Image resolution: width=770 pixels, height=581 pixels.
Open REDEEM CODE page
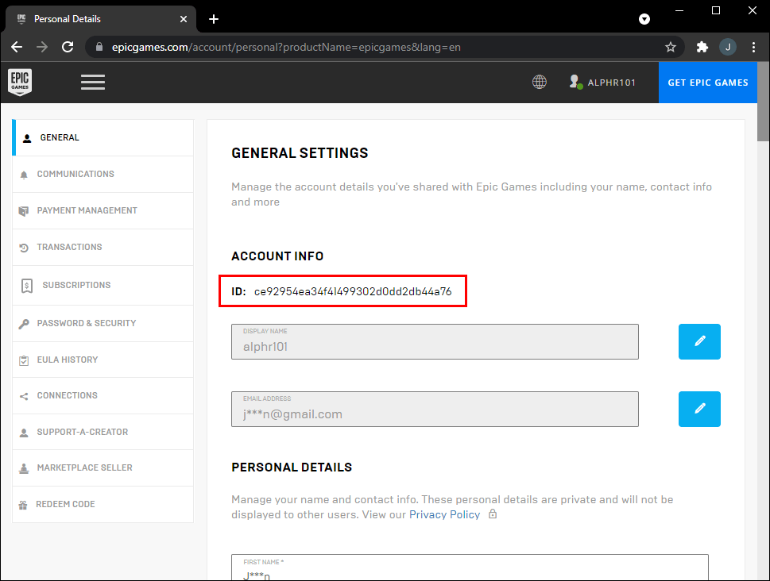pyautogui.click(x=103, y=505)
